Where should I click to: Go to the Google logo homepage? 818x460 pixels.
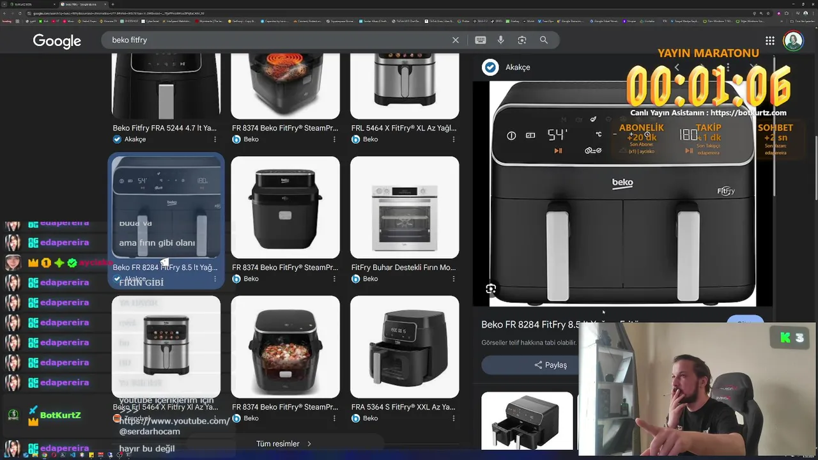tap(57, 41)
